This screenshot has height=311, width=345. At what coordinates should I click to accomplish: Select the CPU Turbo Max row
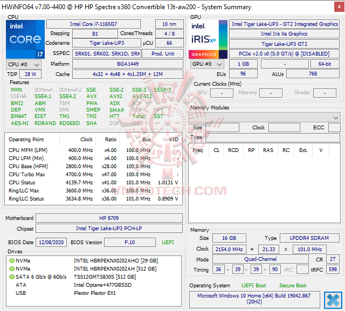(93, 175)
